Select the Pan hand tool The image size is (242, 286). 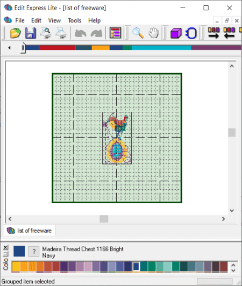click(x=153, y=33)
